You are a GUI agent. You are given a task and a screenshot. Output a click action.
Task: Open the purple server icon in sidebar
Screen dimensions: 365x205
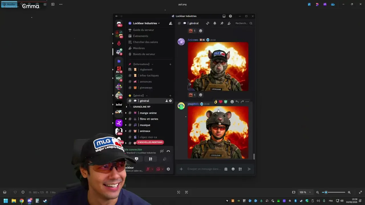(119, 123)
